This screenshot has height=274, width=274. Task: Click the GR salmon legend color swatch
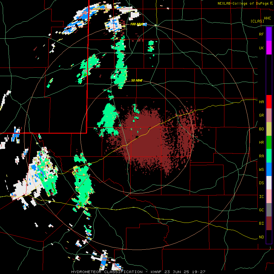(x=269, y=115)
